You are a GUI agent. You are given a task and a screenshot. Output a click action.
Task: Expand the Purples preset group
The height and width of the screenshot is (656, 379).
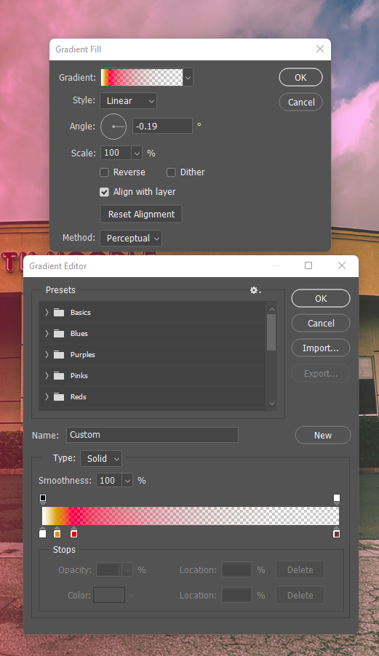(47, 355)
